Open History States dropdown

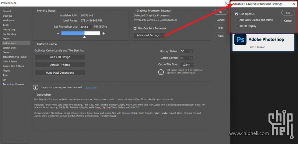click(x=191, y=51)
